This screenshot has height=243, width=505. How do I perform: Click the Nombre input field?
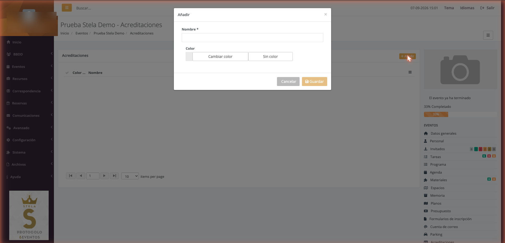point(252,38)
